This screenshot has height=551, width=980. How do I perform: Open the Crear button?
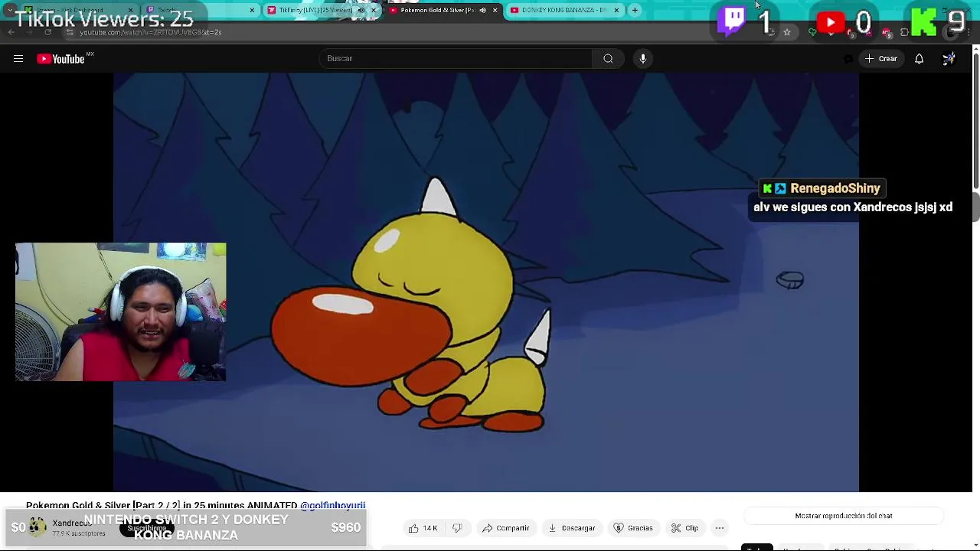point(880,59)
